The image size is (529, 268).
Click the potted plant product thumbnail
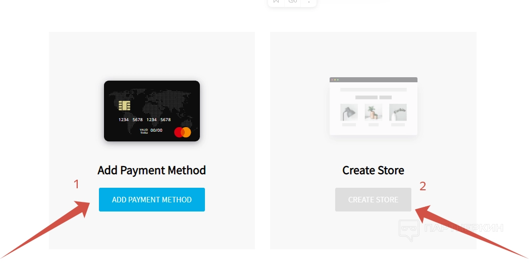point(373,113)
